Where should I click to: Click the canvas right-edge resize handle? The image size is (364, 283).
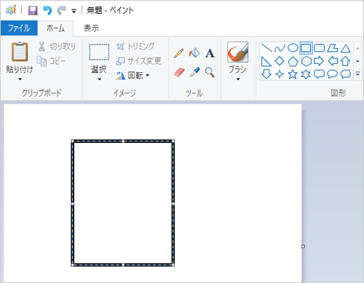(303, 247)
